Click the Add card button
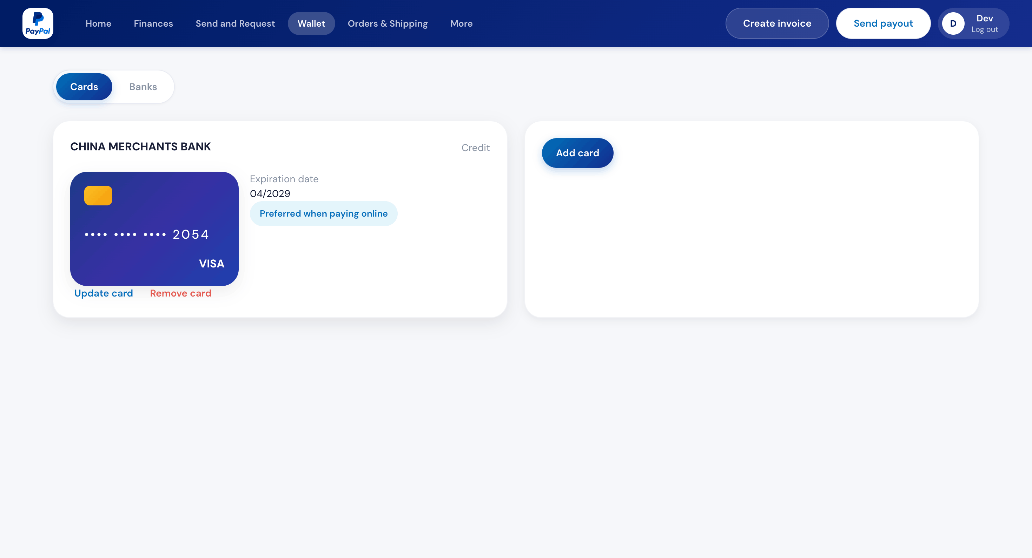The height and width of the screenshot is (558, 1032). click(x=577, y=153)
